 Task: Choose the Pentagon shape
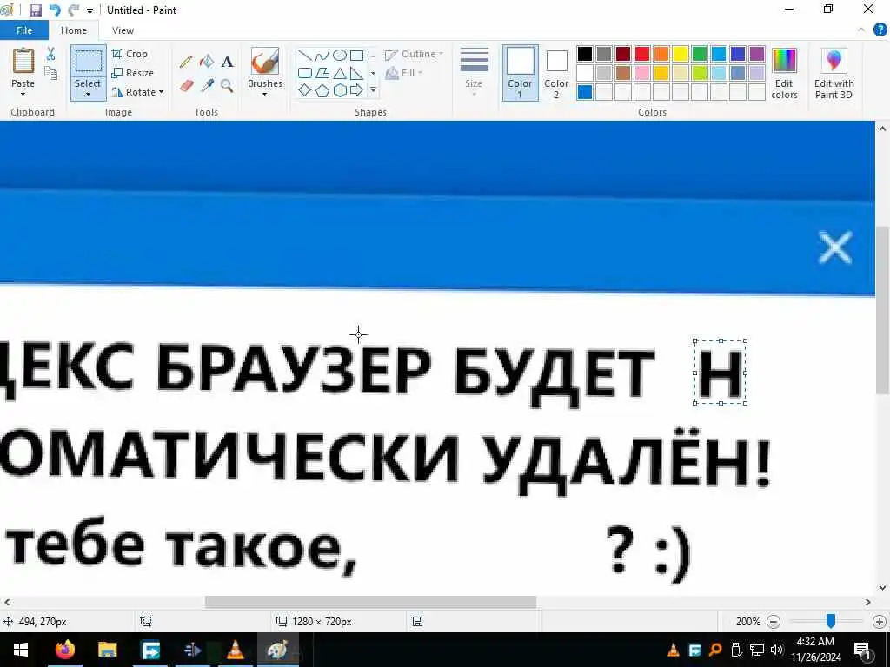pos(322,90)
